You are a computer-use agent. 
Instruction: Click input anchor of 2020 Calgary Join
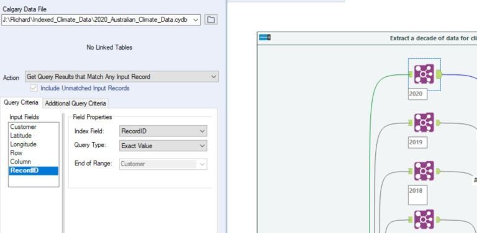[x=411, y=74]
